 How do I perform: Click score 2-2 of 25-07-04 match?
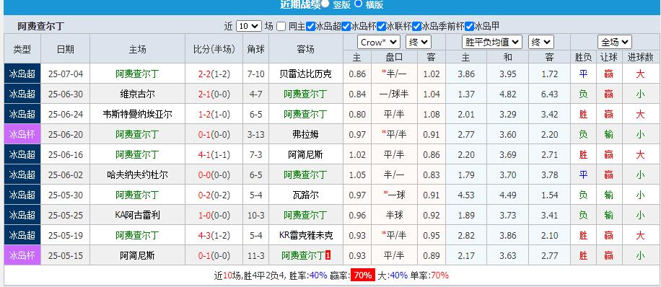205,74
